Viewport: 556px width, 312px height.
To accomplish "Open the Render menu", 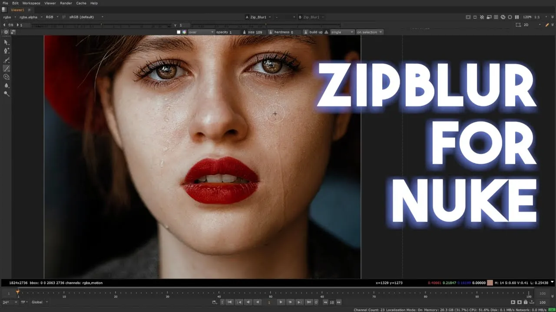I will (66, 3).
